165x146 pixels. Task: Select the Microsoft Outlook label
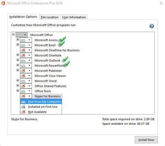(x=47, y=60)
